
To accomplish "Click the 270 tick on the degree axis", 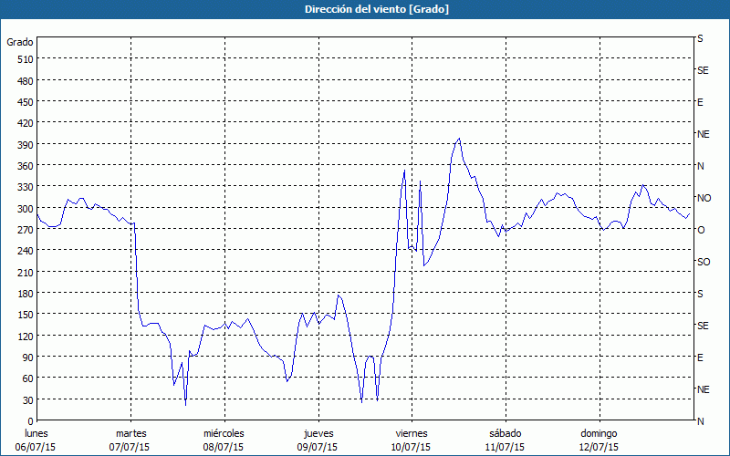I will [25, 230].
